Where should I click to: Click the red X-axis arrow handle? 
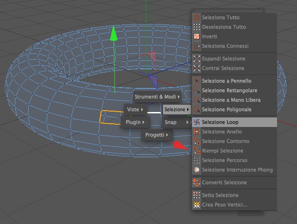pos(180,145)
